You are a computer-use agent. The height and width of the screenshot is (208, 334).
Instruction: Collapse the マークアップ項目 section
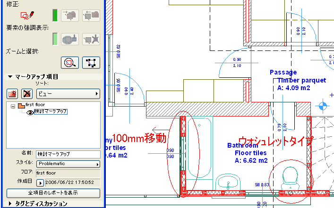10,76
